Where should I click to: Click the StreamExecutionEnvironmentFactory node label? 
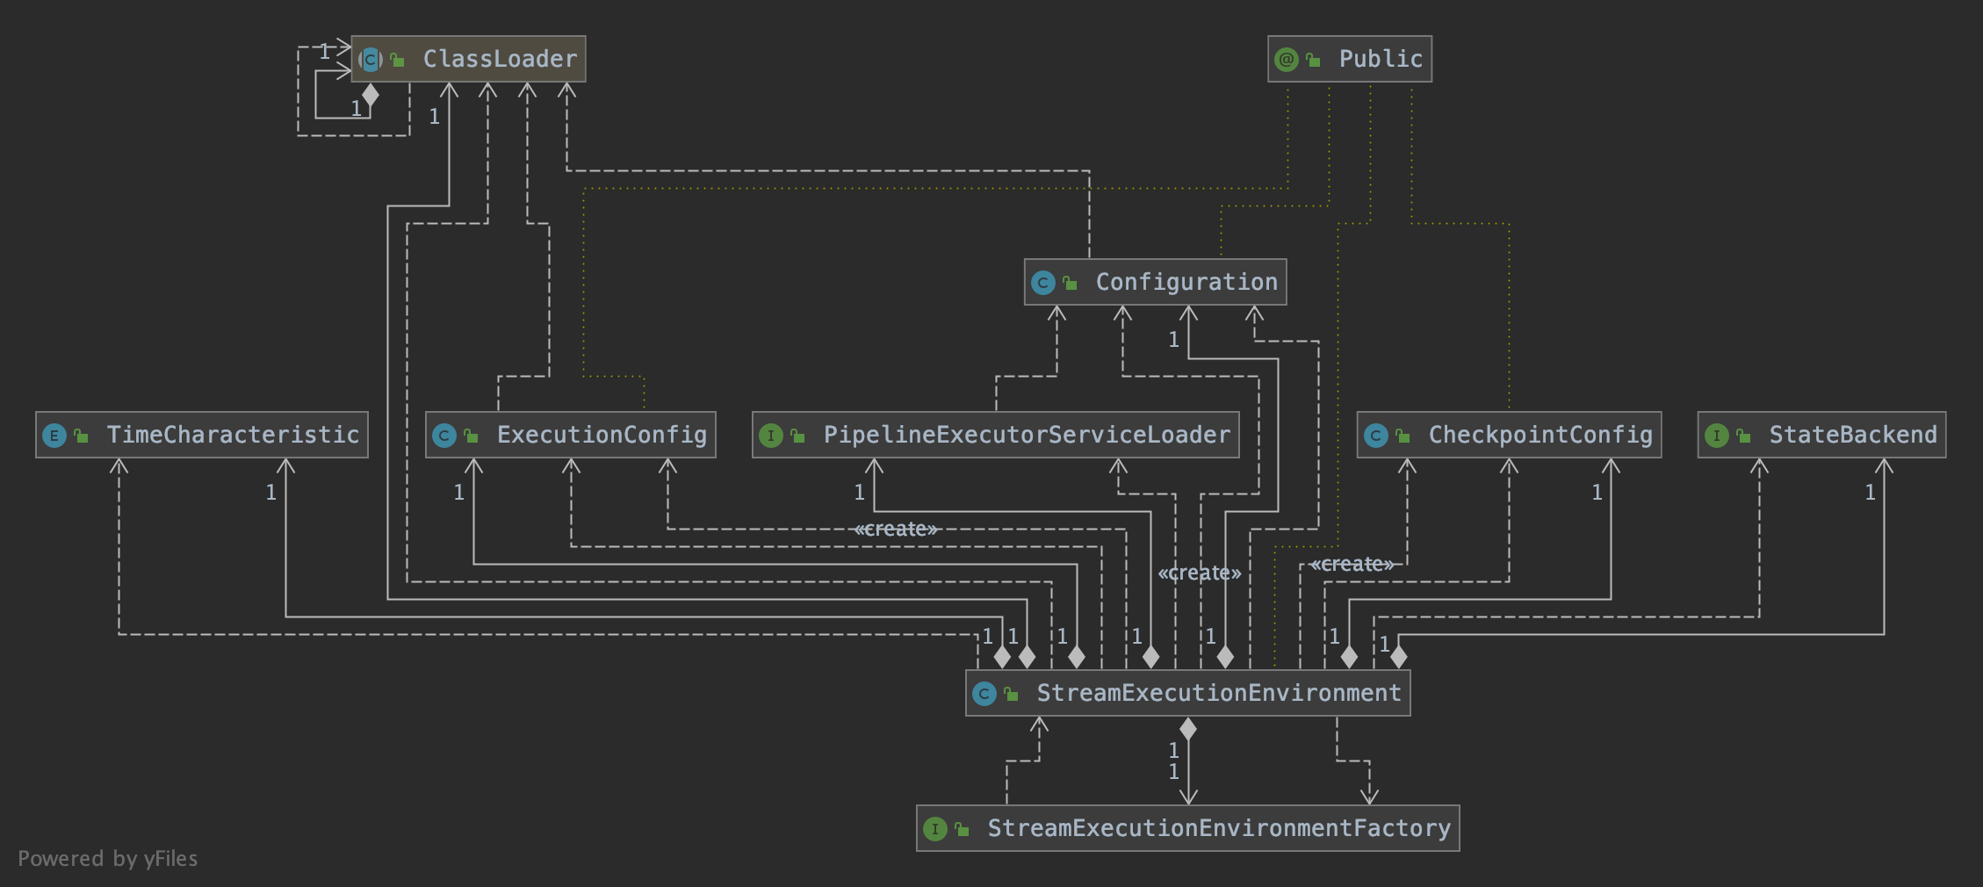point(1219,828)
